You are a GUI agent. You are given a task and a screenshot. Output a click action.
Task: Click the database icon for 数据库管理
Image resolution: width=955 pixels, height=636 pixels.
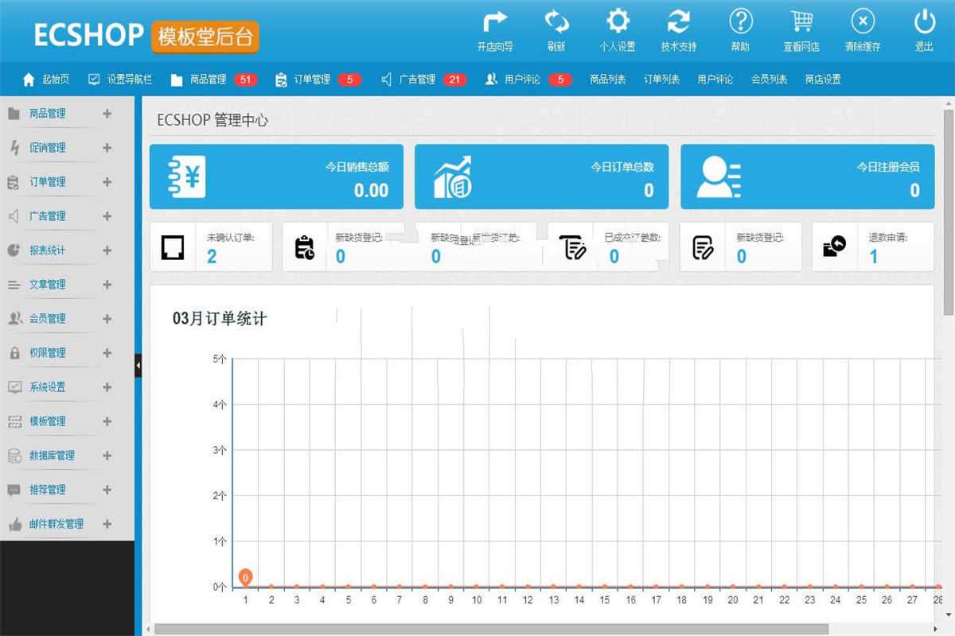point(14,456)
